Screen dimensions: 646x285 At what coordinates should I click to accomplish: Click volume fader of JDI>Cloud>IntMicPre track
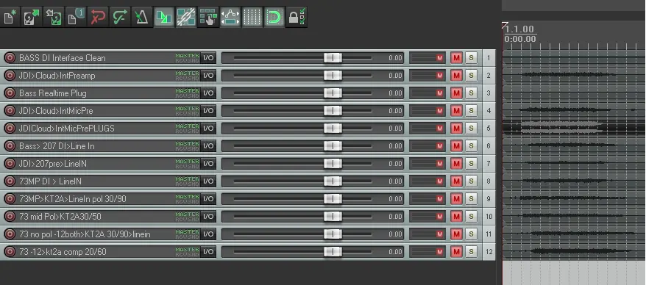click(333, 111)
